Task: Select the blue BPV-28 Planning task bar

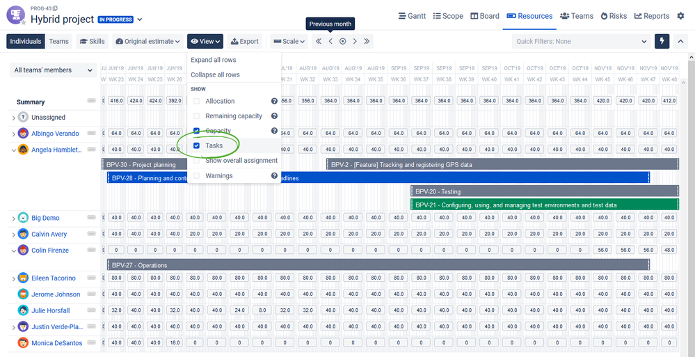Action: (x=378, y=178)
